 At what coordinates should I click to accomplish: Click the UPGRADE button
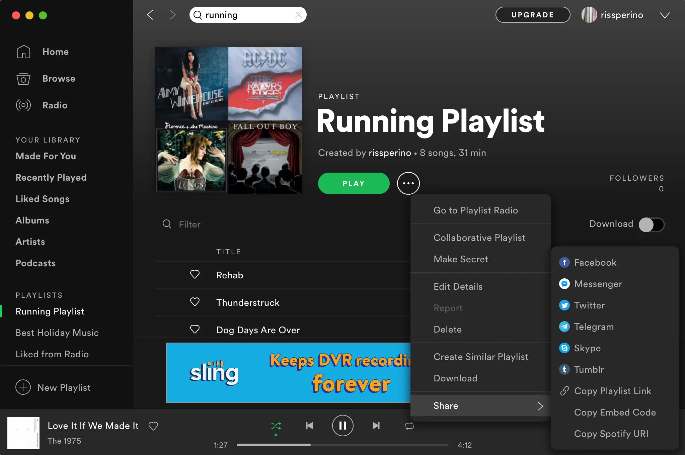[x=533, y=14]
